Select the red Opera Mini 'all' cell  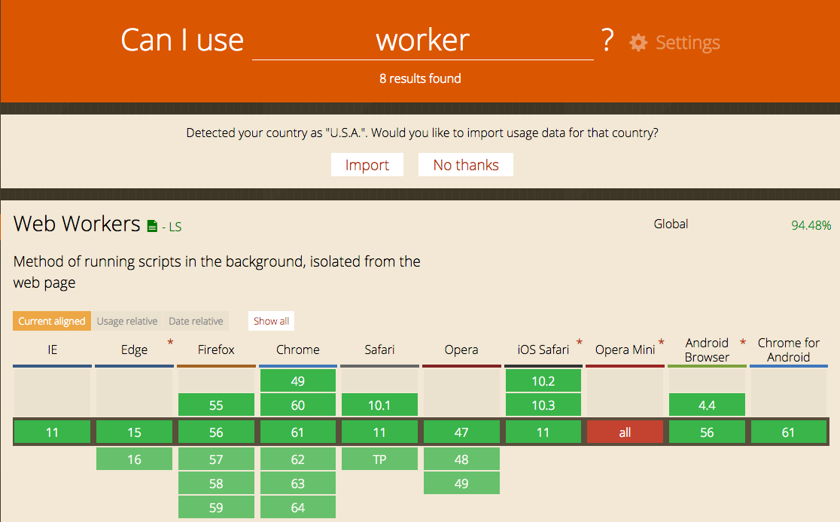[x=625, y=432]
